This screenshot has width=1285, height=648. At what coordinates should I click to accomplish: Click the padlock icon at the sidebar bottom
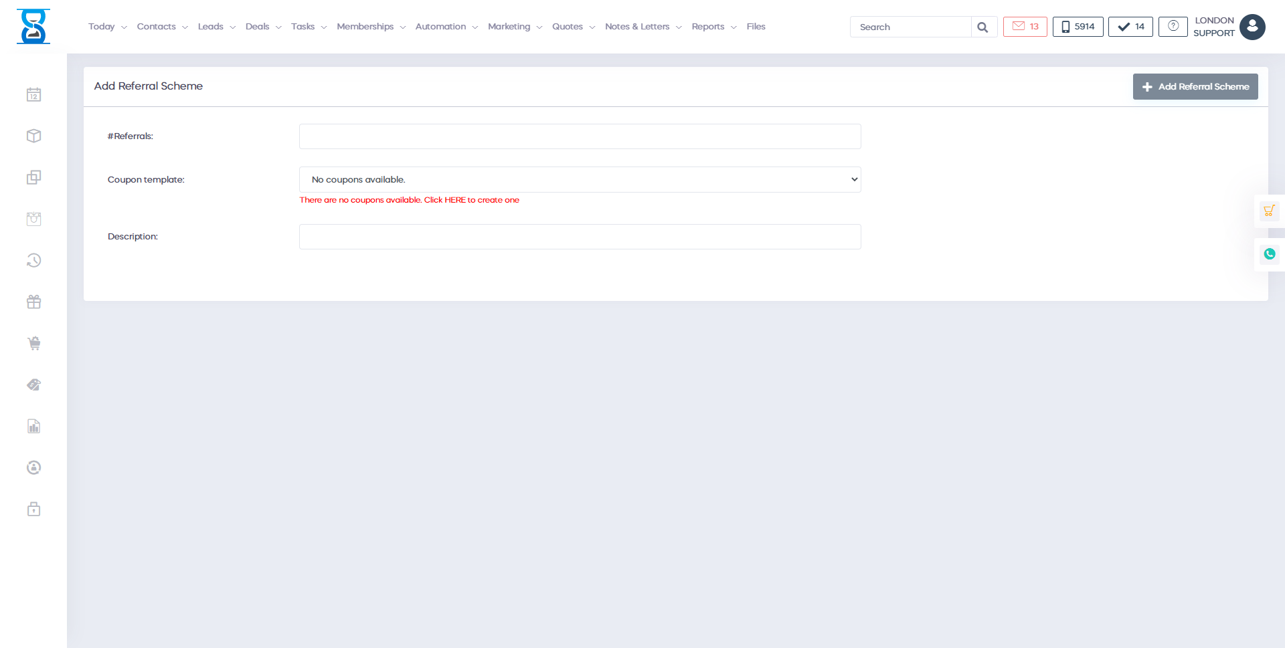(x=33, y=509)
